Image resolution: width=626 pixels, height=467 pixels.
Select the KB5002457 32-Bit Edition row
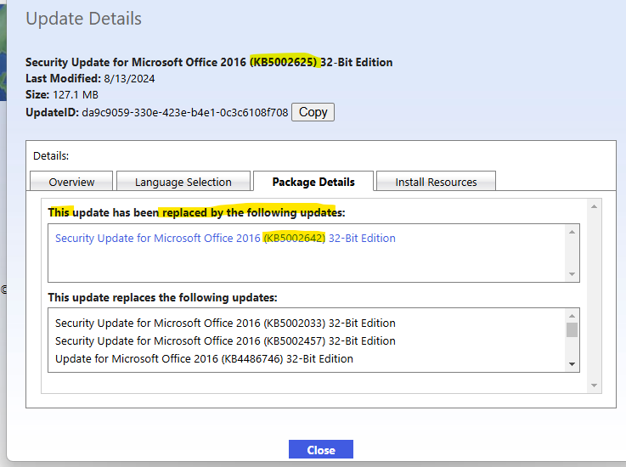(x=225, y=340)
